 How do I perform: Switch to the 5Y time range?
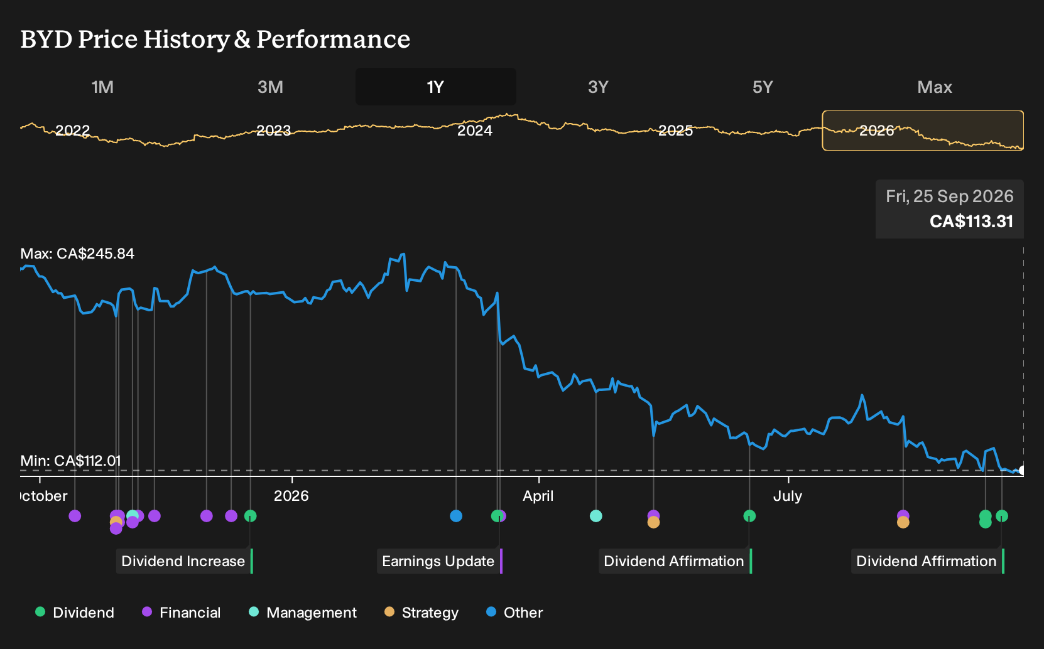(x=763, y=87)
